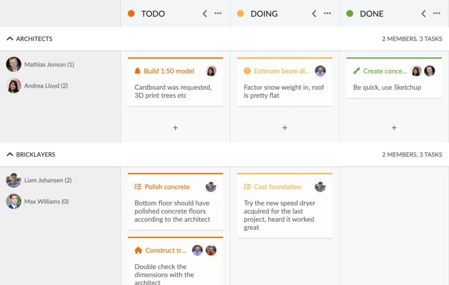Image resolution: width=449 pixels, height=285 pixels.
Task: Click the checklist icon on Polish concrete card
Action: (x=138, y=187)
